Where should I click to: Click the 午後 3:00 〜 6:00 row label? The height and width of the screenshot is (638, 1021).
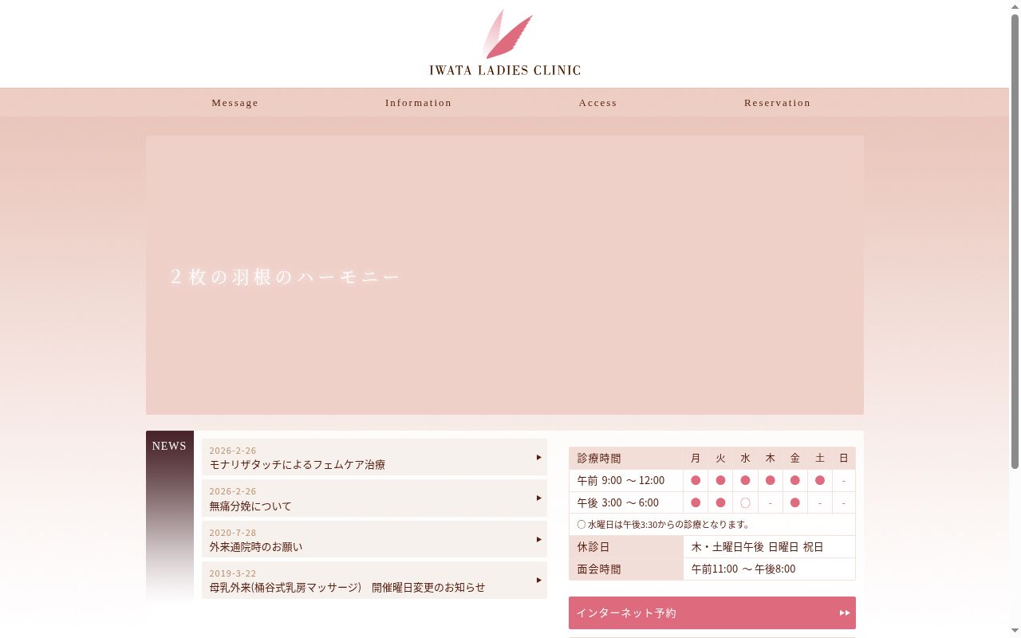click(x=626, y=502)
